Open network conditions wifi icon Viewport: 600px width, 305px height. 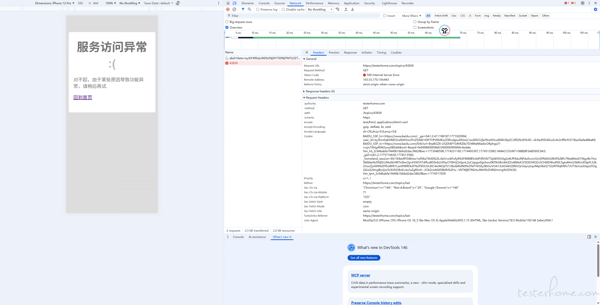coord(337,9)
